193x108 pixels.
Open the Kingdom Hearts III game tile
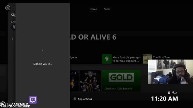point(90,81)
